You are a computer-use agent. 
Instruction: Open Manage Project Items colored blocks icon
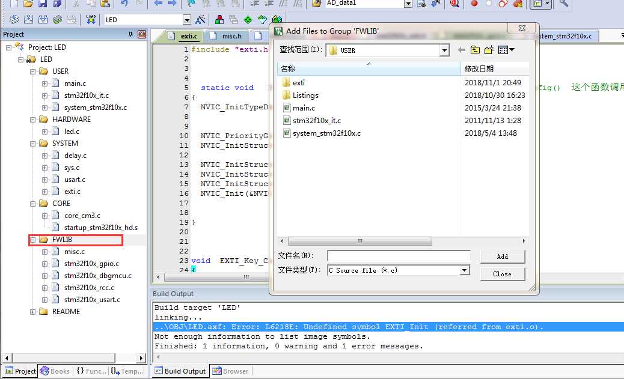[x=219, y=19]
